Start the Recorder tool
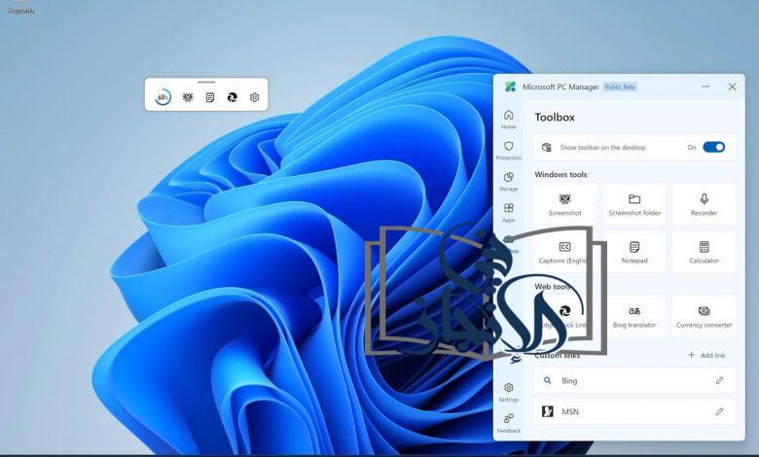Image resolution: width=759 pixels, height=457 pixels. tap(704, 204)
